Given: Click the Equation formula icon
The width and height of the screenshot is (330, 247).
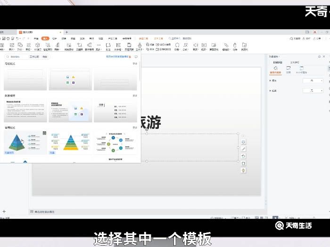Looking at the screenshot, I should click(x=186, y=45).
